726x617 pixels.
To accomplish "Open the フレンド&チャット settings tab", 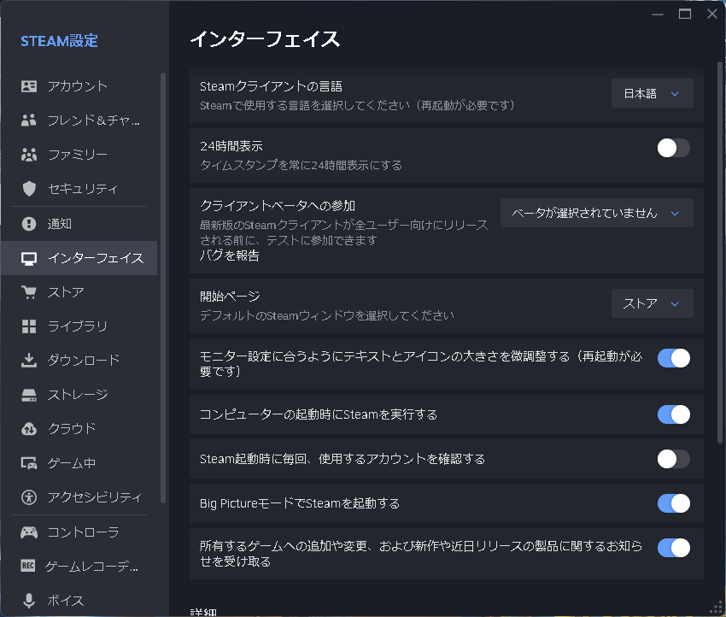I will pos(79,120).
